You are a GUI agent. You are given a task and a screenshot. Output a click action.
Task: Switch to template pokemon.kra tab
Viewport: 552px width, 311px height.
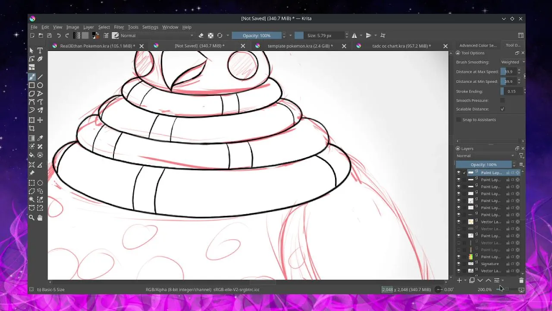point(301,46)
